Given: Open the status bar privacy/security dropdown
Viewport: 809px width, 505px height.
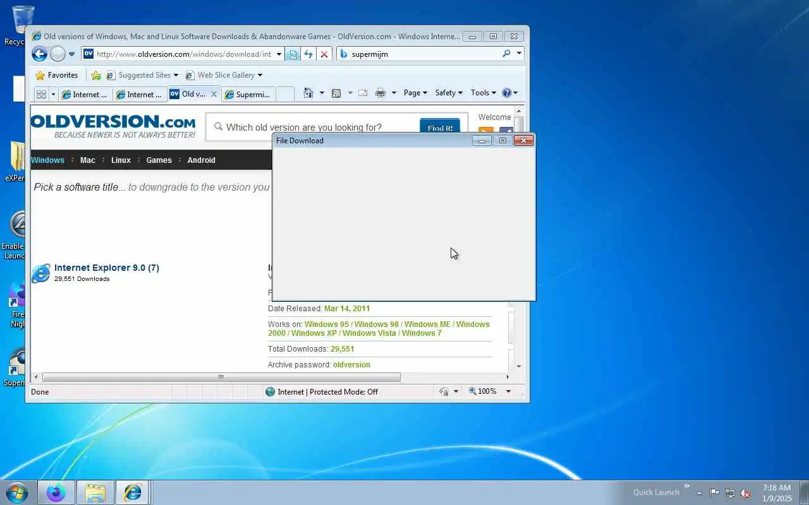Looking at the screenshot, I should 455,392.
